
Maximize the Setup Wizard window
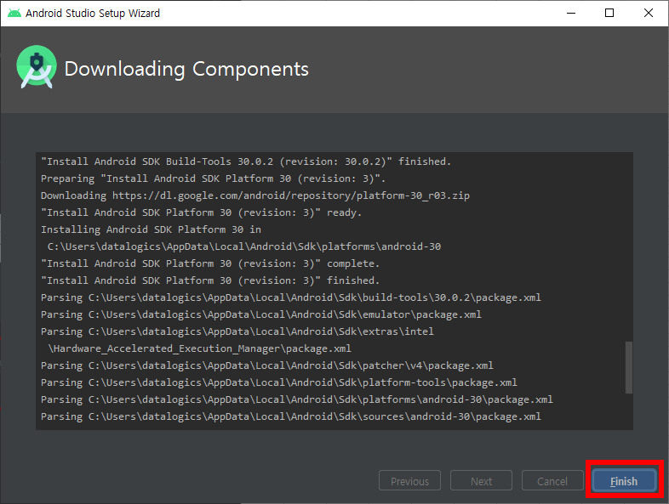[609, 14]
